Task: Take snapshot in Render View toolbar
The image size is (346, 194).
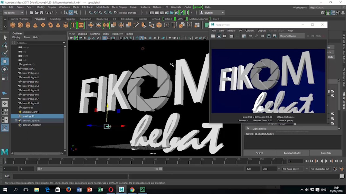Action: coord(225,36)
